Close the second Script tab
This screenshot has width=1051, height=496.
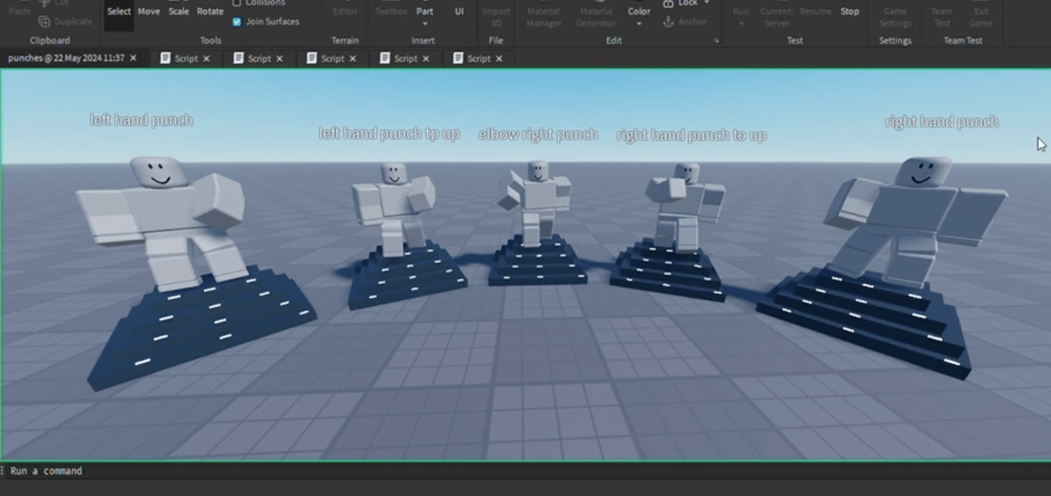(x=280, y=58)
